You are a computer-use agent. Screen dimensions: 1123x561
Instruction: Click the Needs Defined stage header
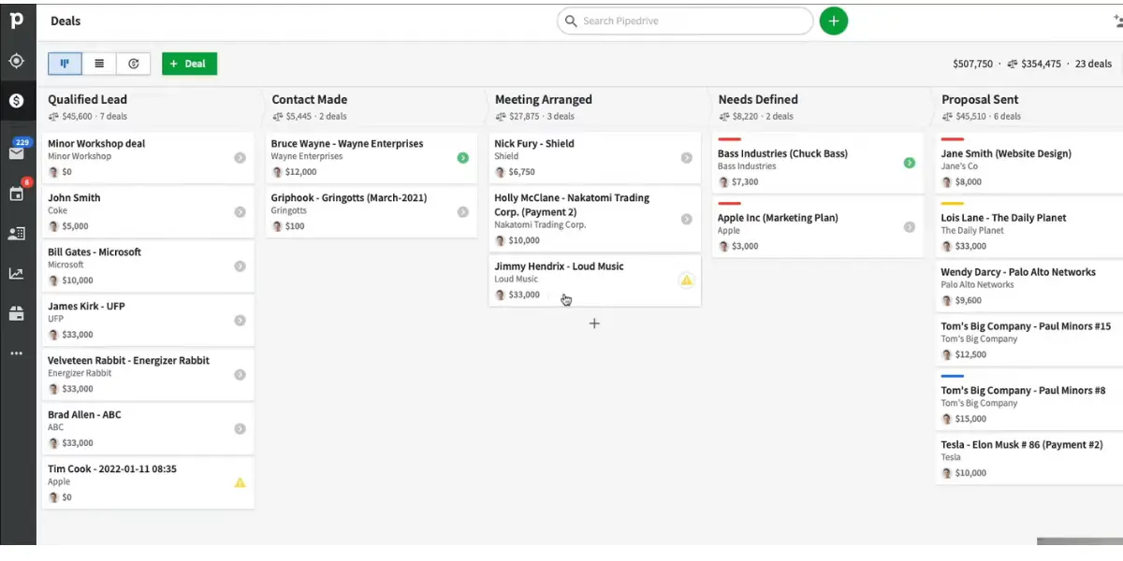tap(758, 99)
